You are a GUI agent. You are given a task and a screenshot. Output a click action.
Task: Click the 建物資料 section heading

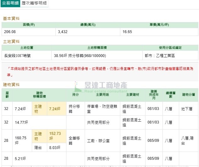pos(11,85)
